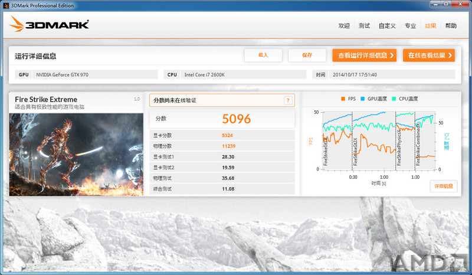Select the 结果 tab
This screenshot has width=472, height=275.
click(x=431, y=26)
